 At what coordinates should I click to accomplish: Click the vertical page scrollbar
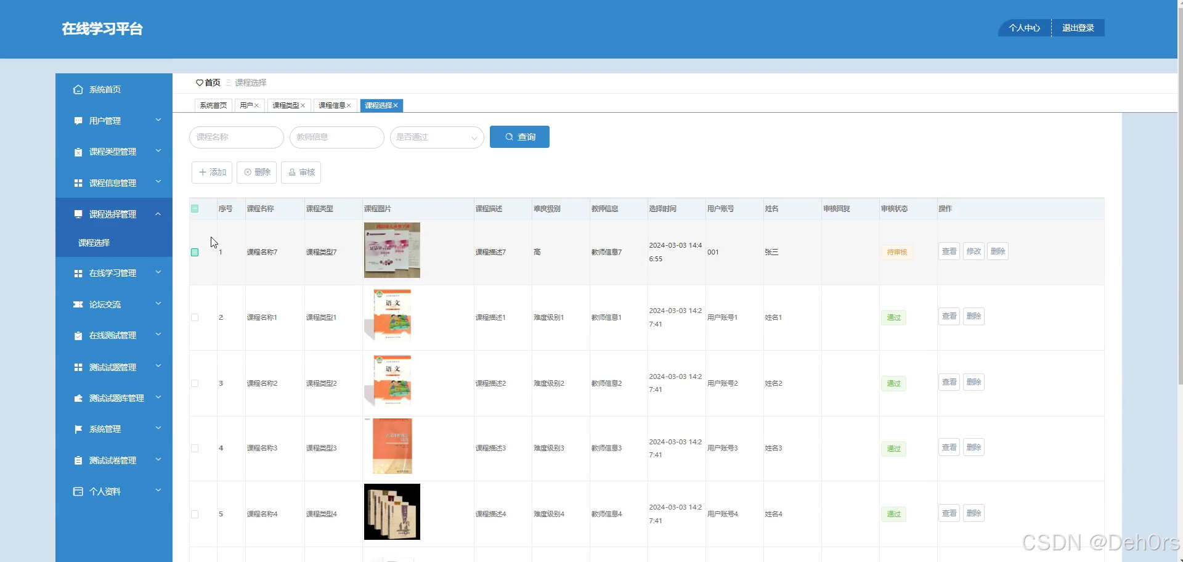[x=1180, y=197]
